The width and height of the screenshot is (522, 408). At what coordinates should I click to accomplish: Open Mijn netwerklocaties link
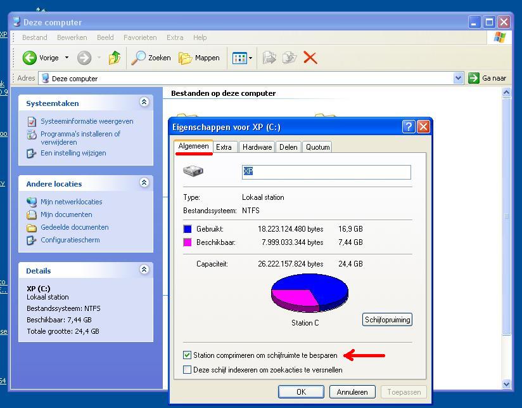pyautogui.click(x=71, y=202)
